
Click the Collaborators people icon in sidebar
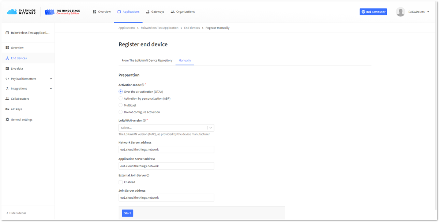tap(7, 99)
